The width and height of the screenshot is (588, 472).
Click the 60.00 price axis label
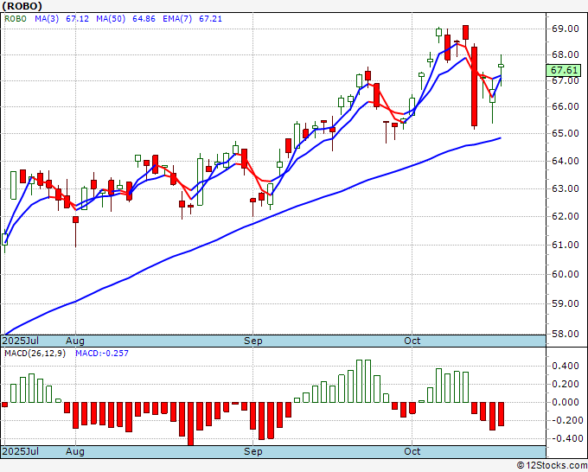coord(565,274)
